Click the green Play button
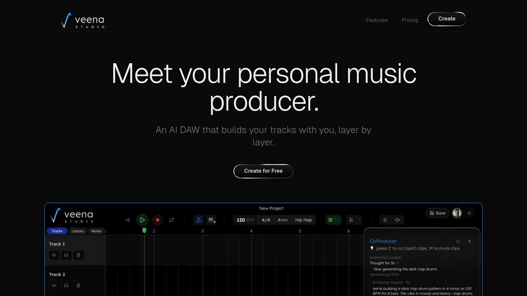Viewport: 527px width, 296px height. (142, 220)
